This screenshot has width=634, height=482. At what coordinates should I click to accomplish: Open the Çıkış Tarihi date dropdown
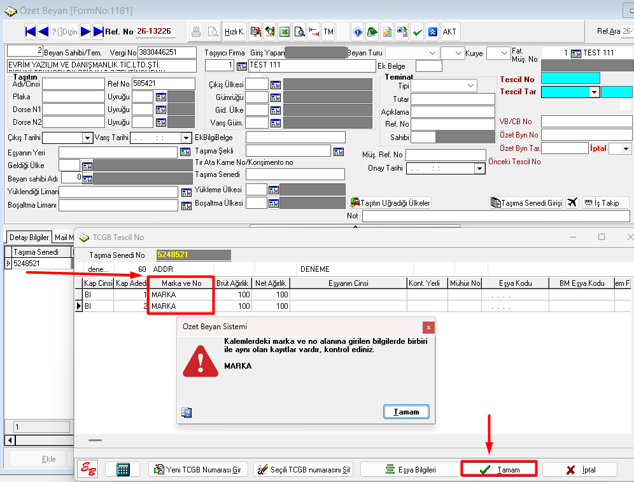pyautogui.click(x=87, y=138)
